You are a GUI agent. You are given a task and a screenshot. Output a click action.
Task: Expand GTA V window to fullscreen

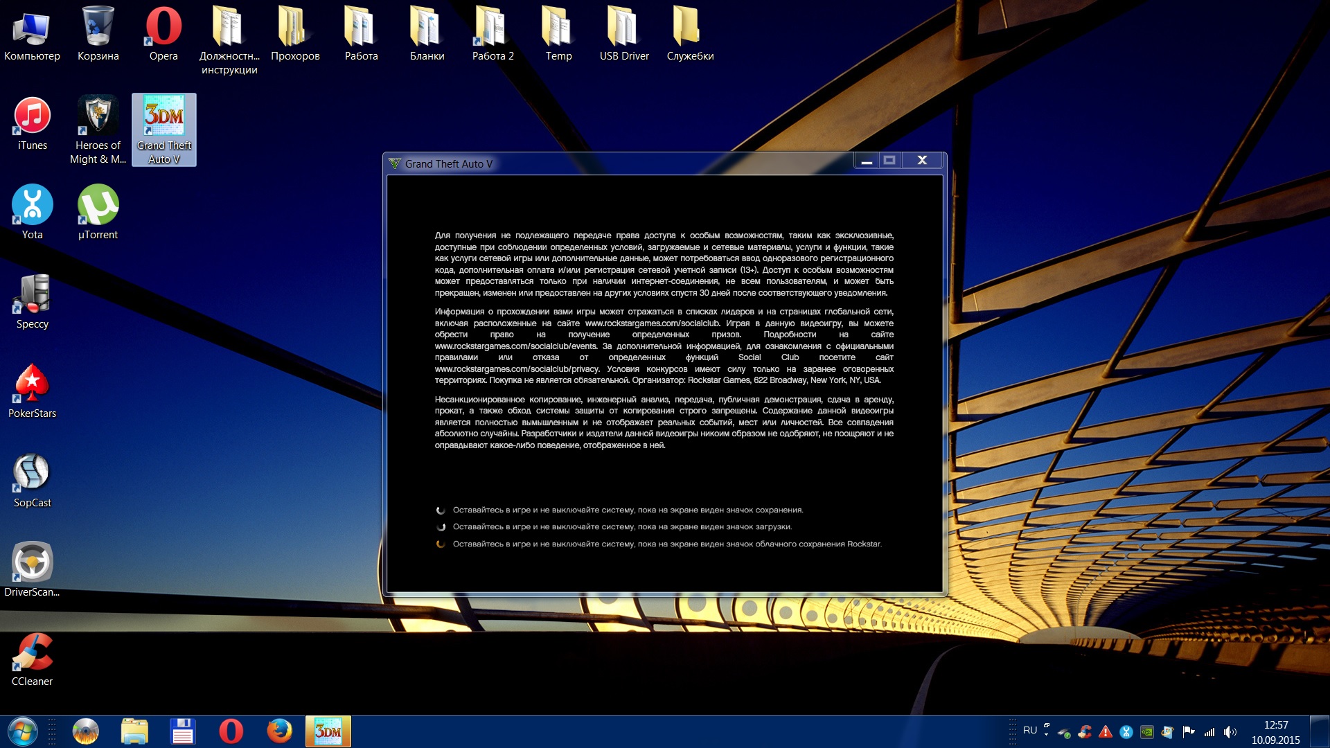[x=891, y=161]
